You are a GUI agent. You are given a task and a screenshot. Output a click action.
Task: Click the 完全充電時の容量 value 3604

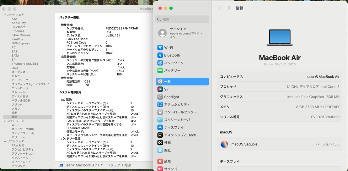tap(120, 71)
